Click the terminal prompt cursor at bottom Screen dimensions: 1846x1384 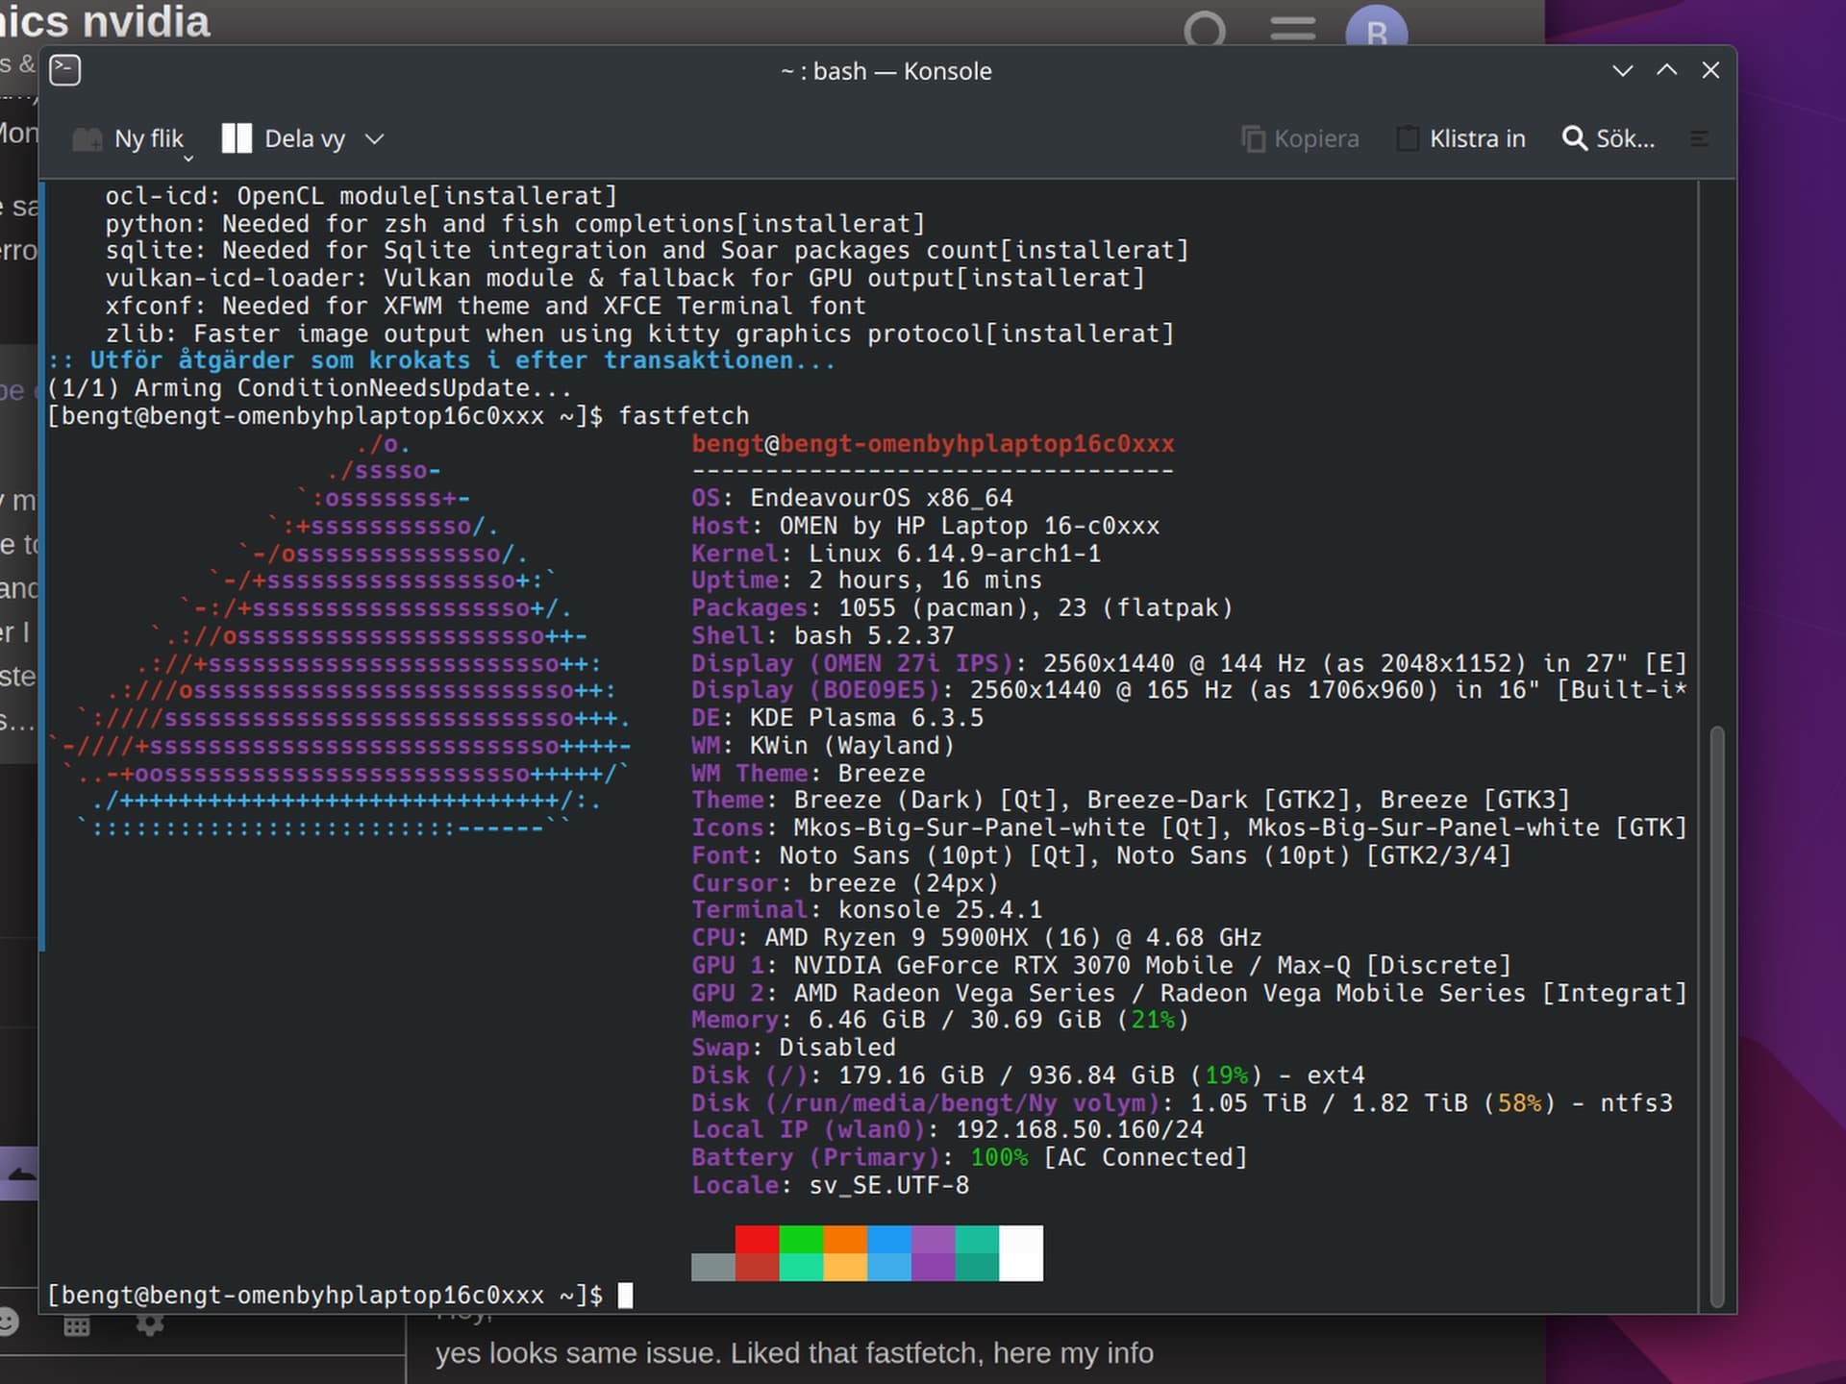pyautogui.click(x=625, y=1296)
